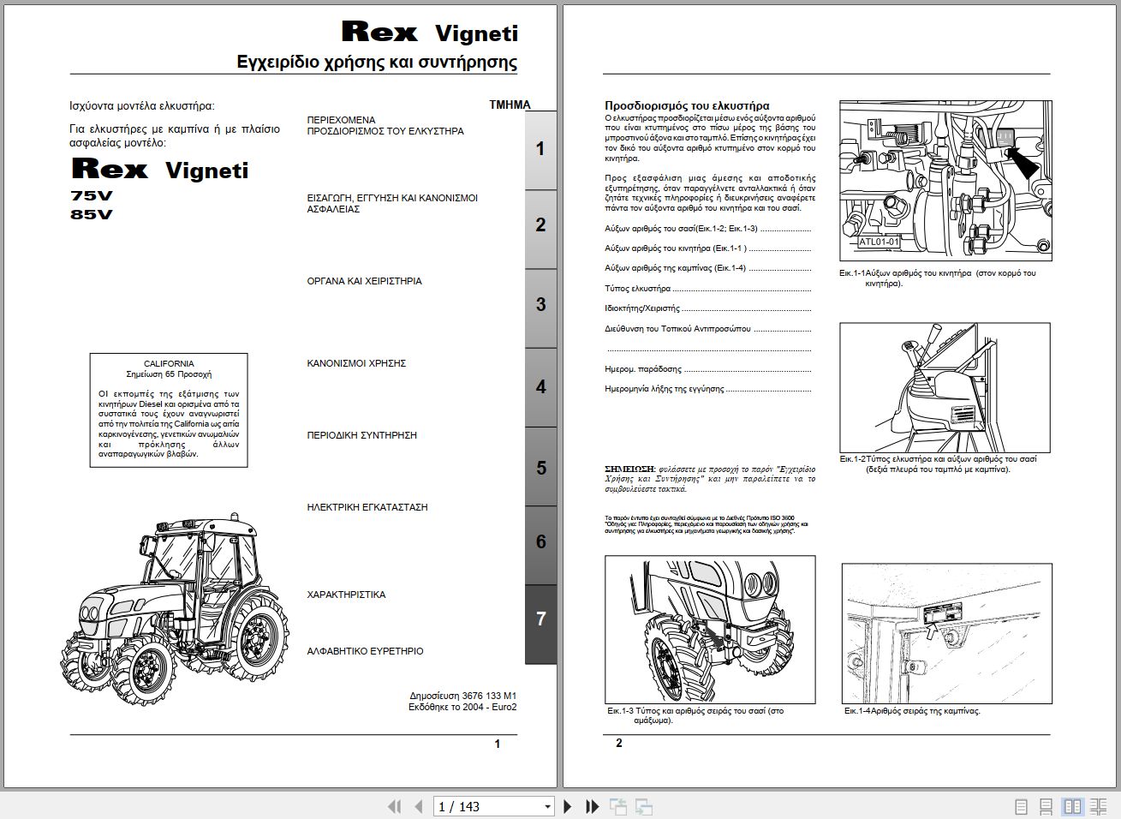1121x819 pixels.
Task: Click the title Εγχειρίδιο χρήσης και συντήρησης
Action: pyautogui.click(x=377, y=62)
